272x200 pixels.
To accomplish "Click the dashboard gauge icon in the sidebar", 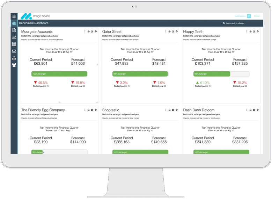I will tap(14, 23).
